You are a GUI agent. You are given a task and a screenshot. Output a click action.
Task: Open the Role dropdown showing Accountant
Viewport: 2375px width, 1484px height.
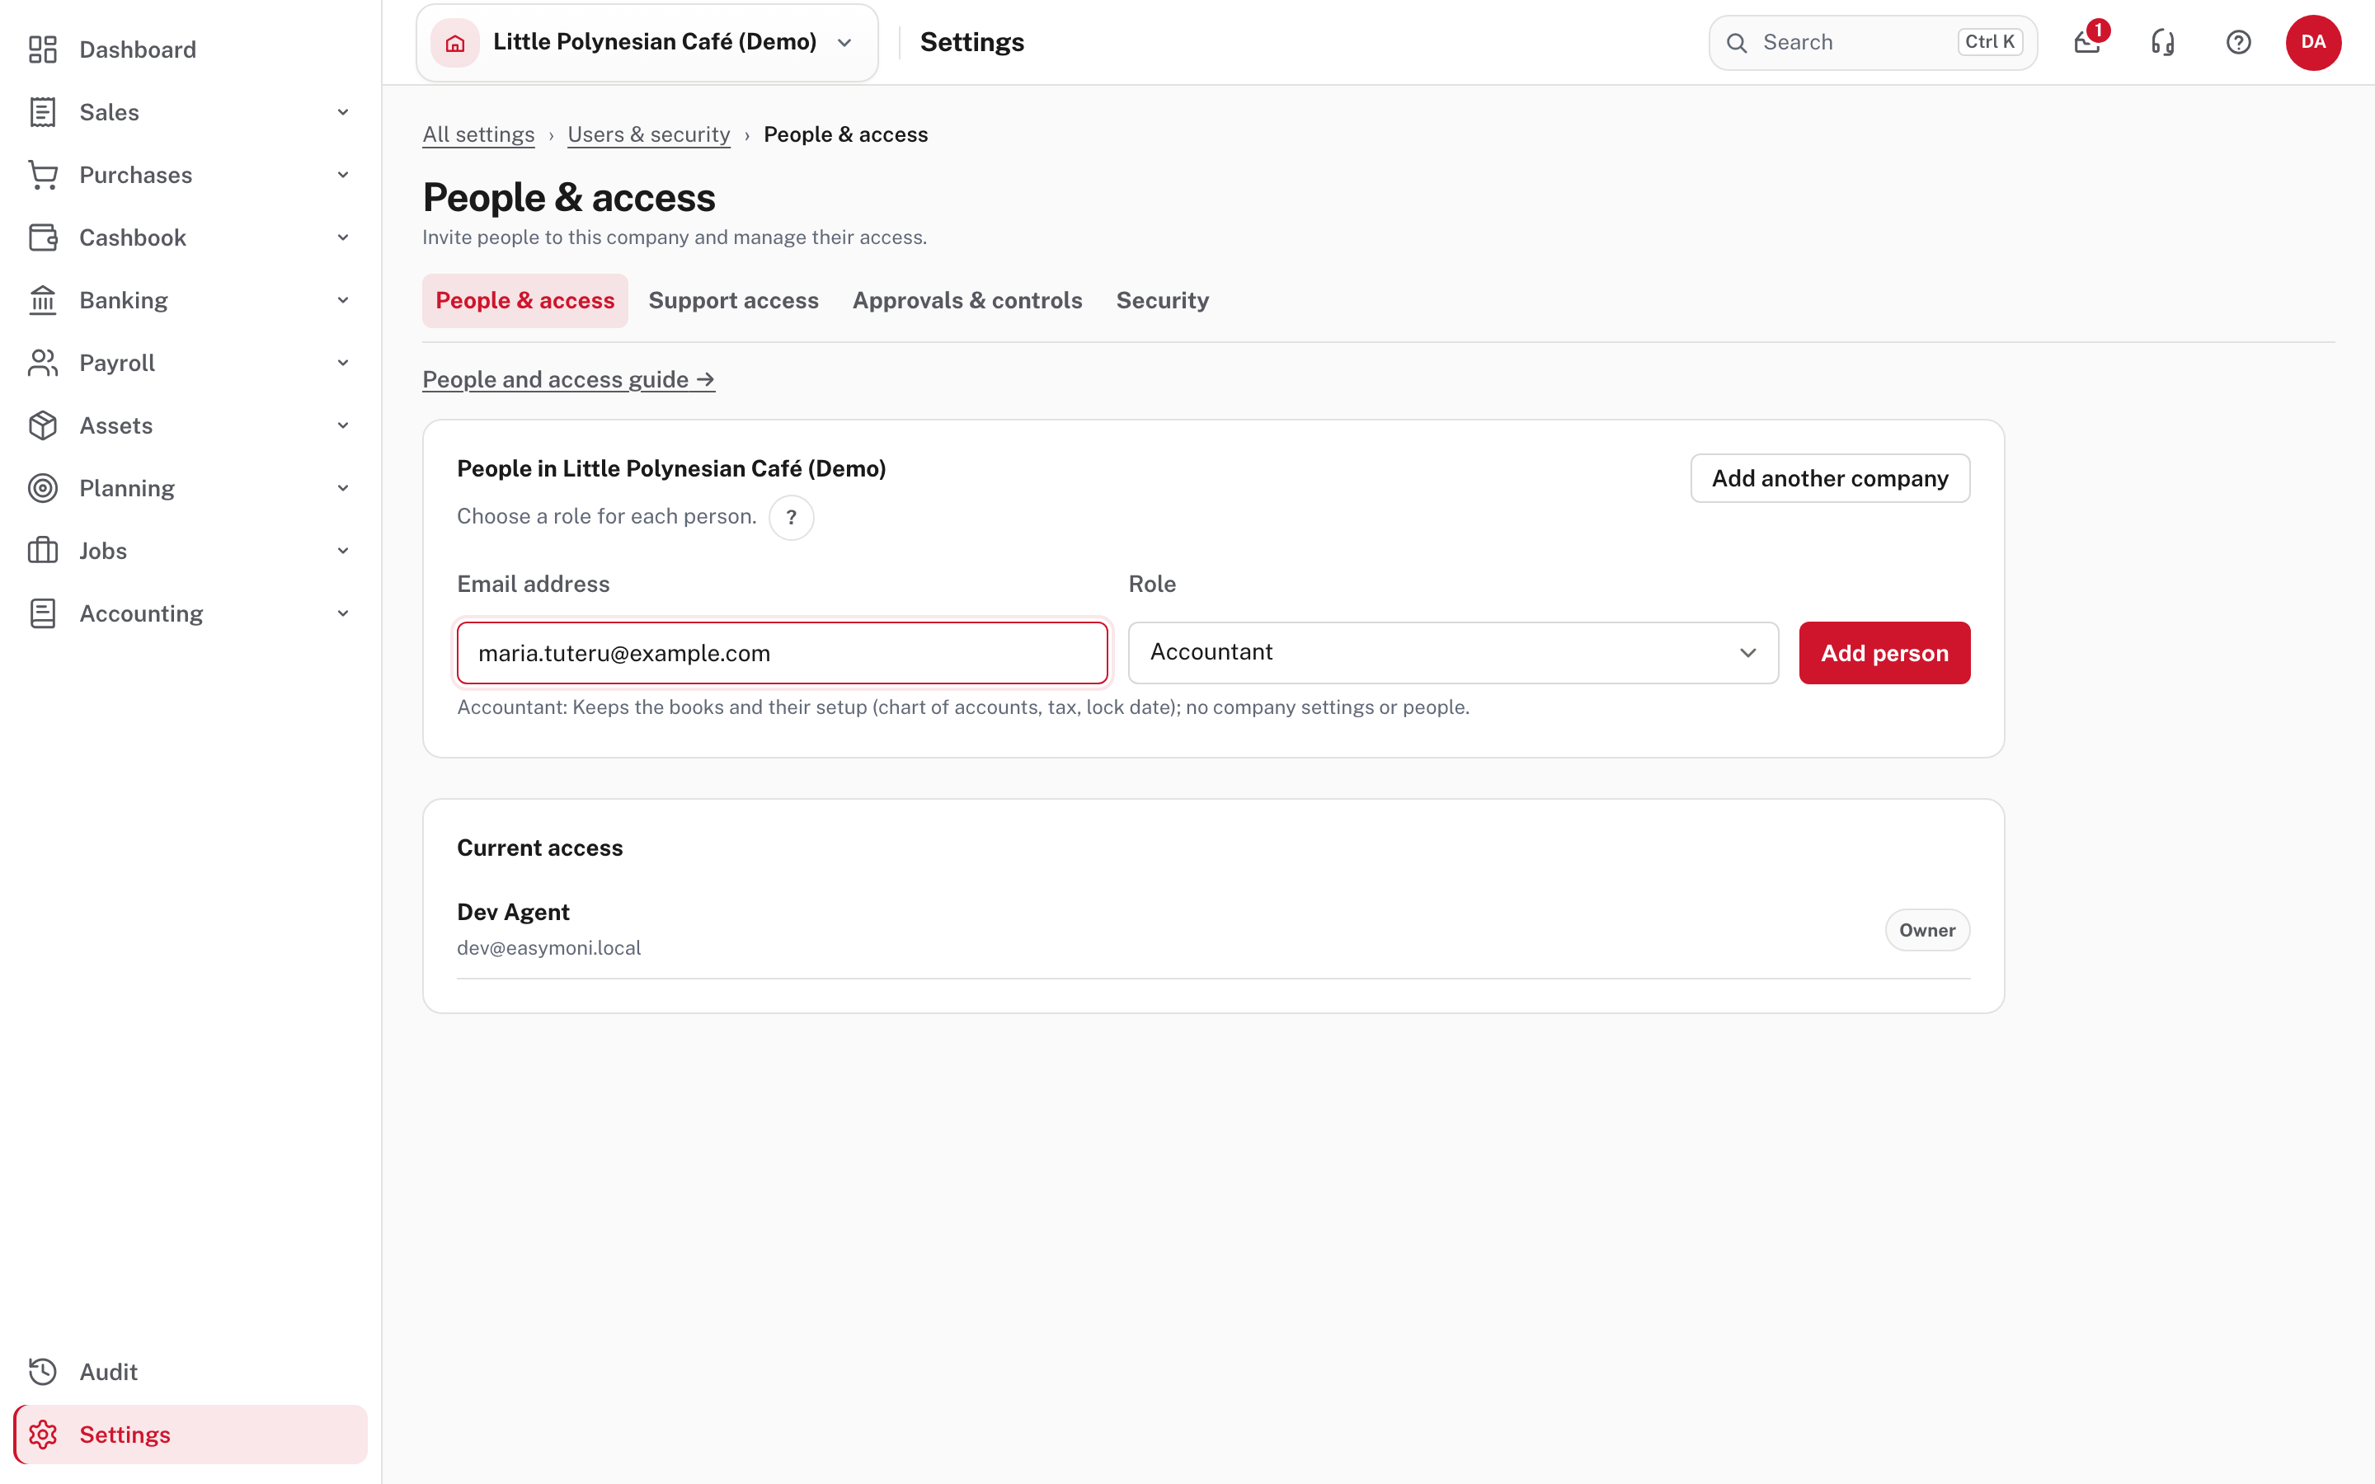pos(1452,653)
